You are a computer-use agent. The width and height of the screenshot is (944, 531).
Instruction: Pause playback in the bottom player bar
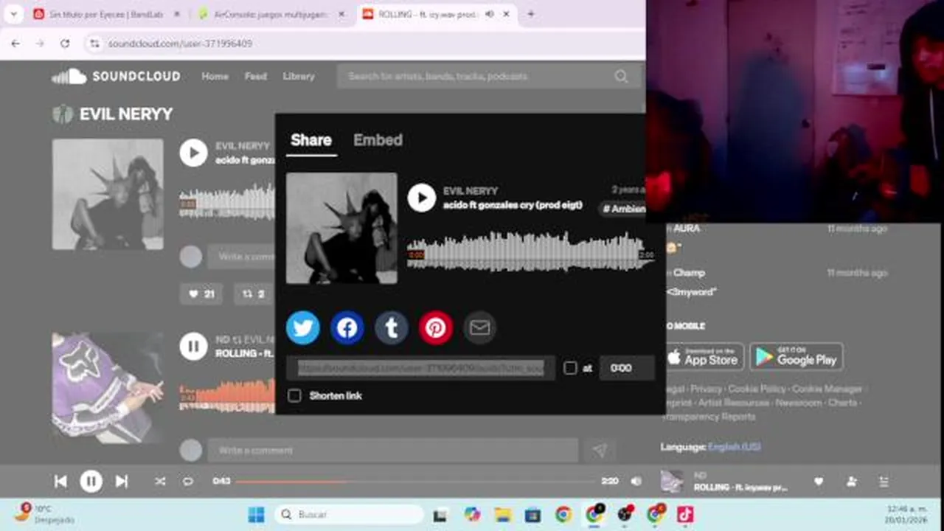pos(91,482)
